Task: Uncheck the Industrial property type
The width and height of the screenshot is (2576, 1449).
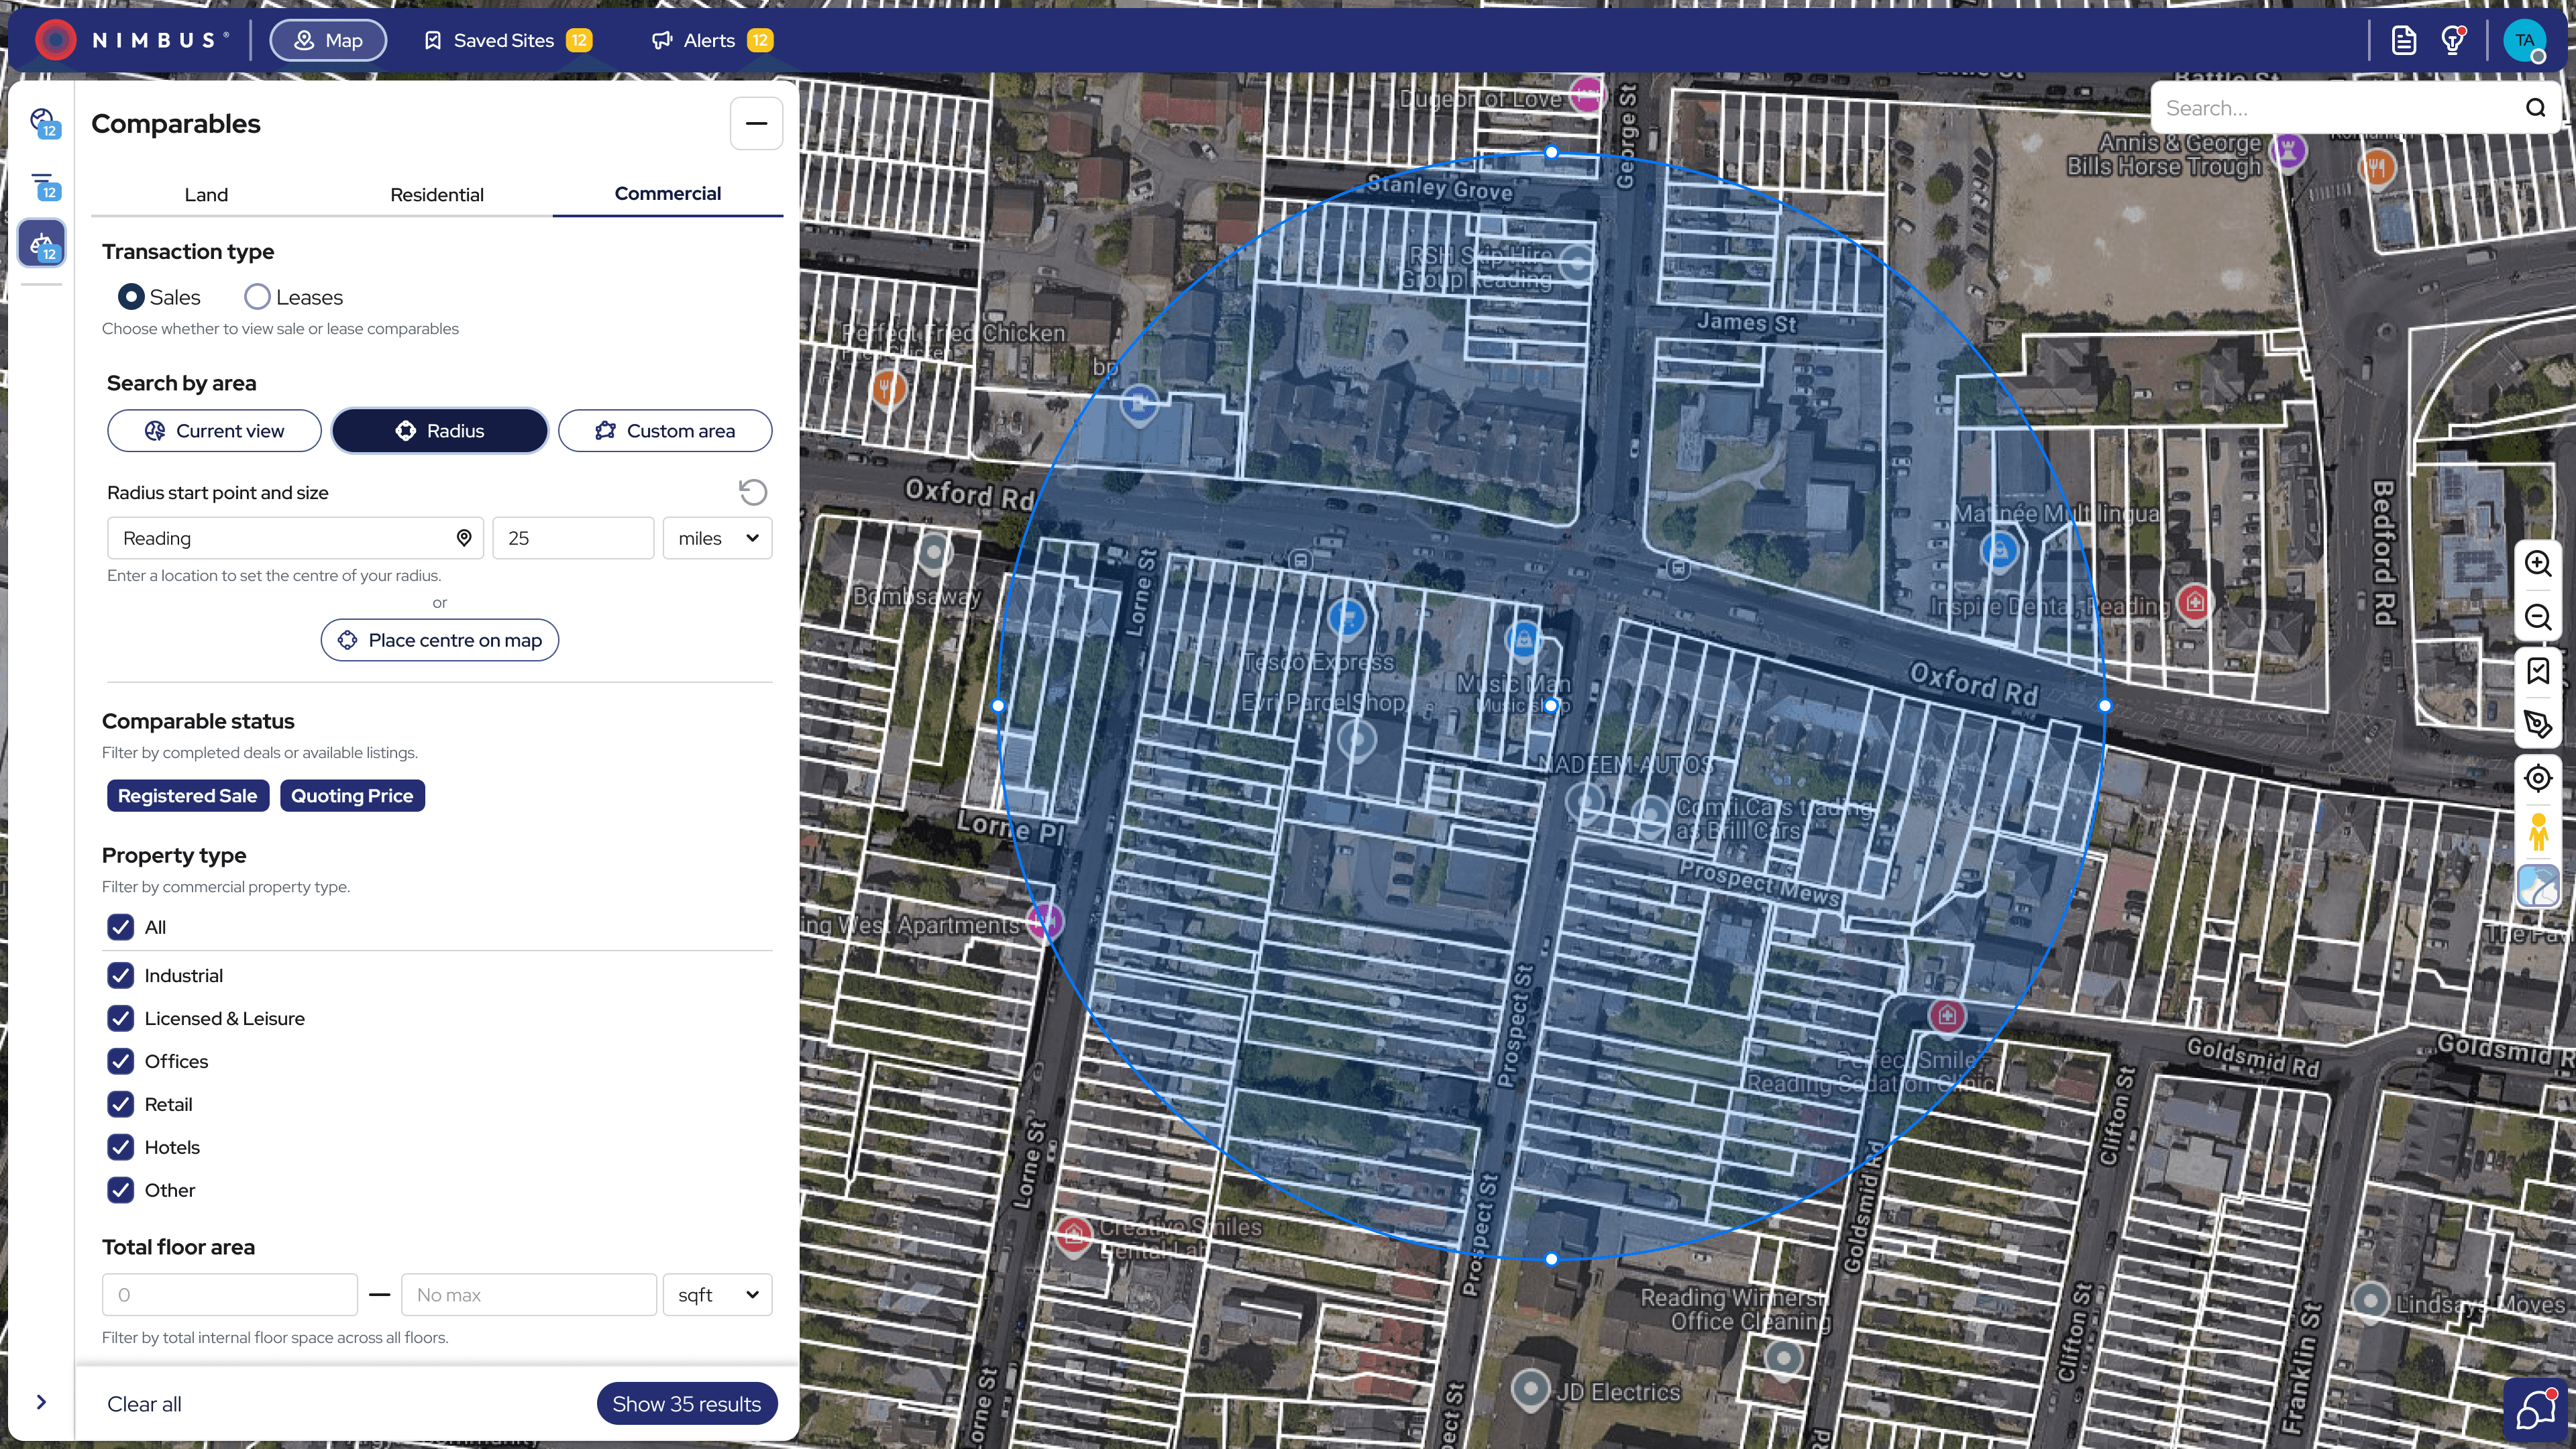Action: (121, 975)
